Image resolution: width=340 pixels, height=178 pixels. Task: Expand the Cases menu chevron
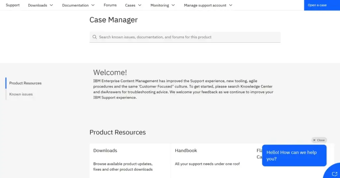pyautogui.click(x=140, y=5)
